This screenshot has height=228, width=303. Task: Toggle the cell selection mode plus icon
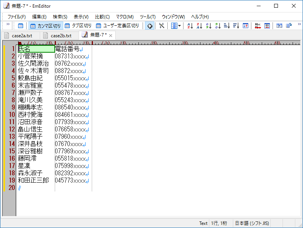(150, 26)
